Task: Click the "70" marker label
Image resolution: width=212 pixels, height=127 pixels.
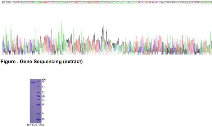Action: tap(43, 82)
